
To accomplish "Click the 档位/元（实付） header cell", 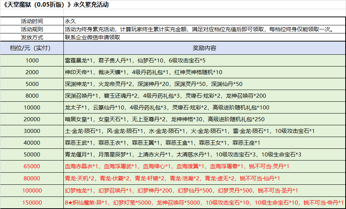I will pyautogui.click(x=32, y=48).
